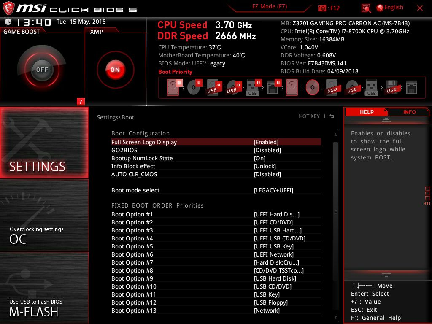Select the legacy USB key boot icon
Viewport: 432px width, 324px height.
[x=371, y=88]
